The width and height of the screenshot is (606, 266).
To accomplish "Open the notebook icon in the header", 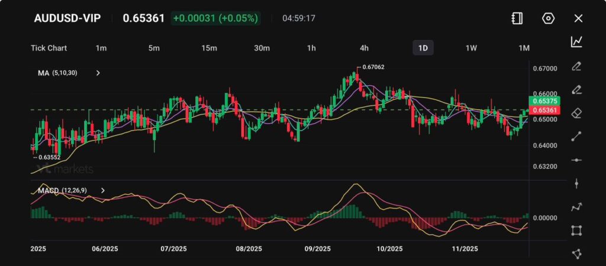I will (x=517, y=18).
